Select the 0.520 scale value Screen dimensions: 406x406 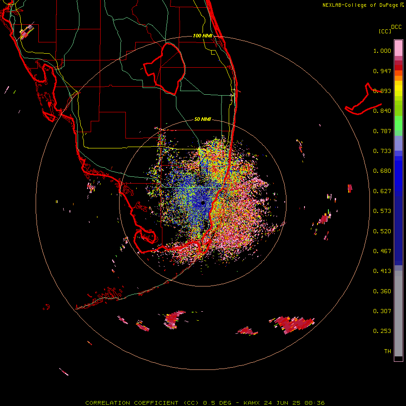(x=382, y=231)
